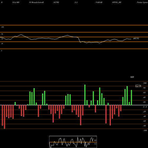The image size is (148, 148).
Task: Click the white RSI line's sharp drop
Action: click(x=79, y=40)
